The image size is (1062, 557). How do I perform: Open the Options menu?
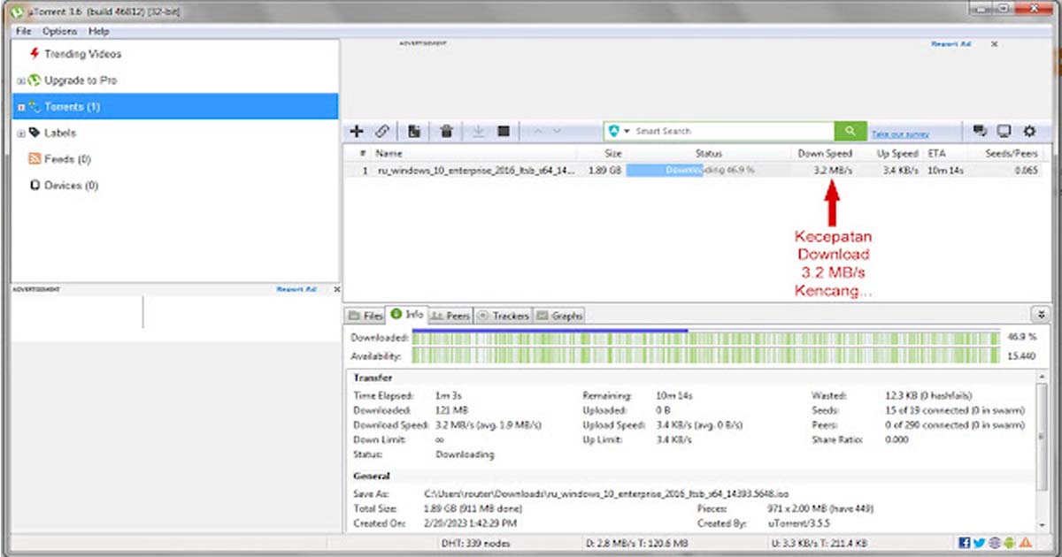click(58, 30)
